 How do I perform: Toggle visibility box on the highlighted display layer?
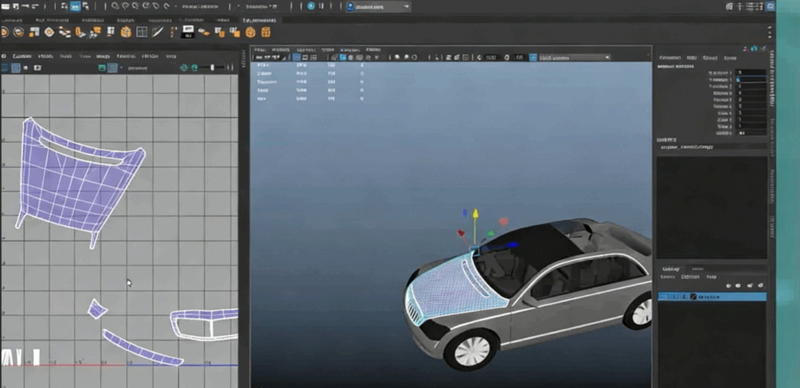[664, 297]
